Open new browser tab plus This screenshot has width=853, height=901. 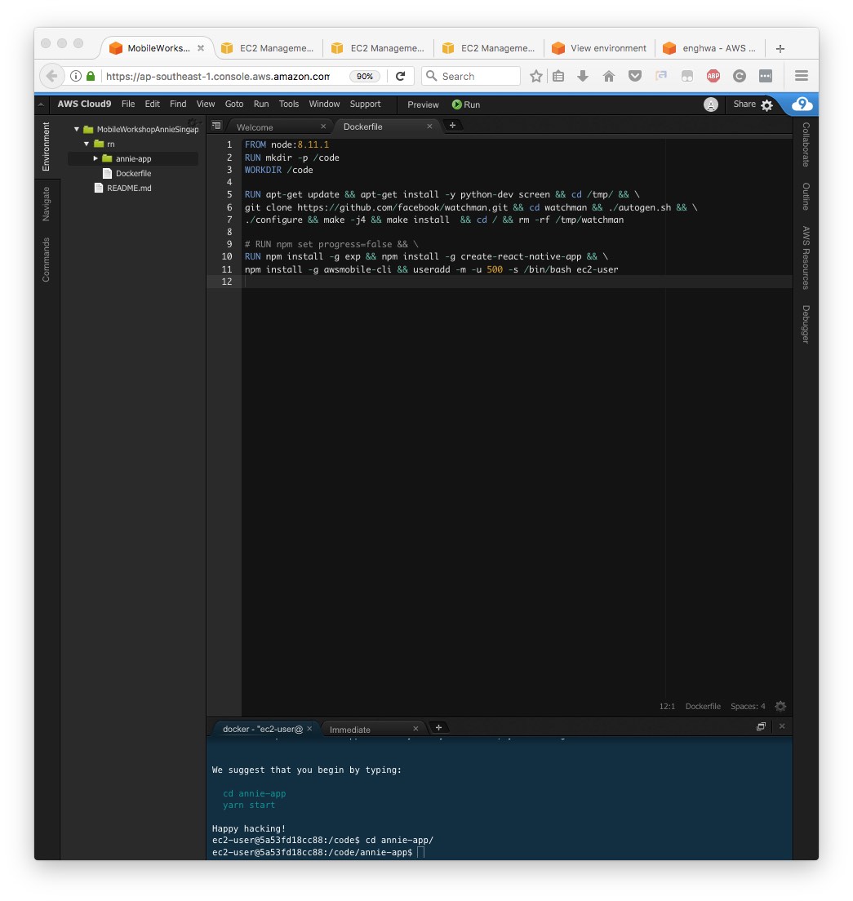(x=780, y=49)
